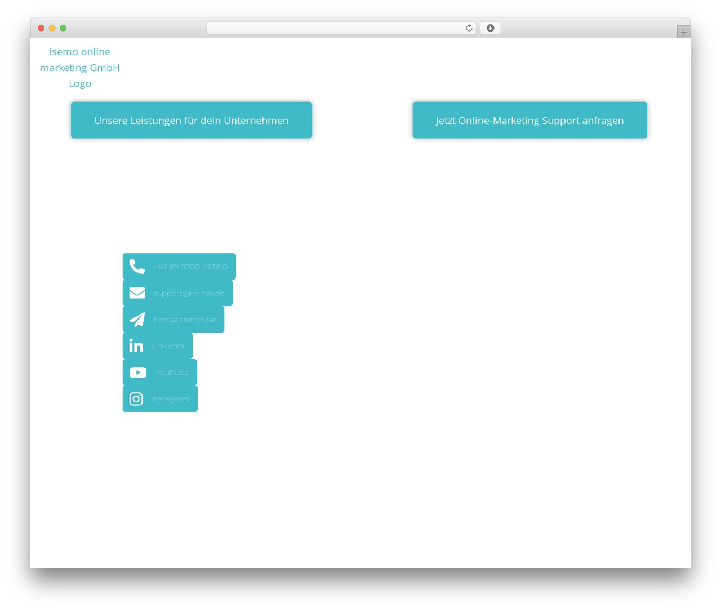721x611 pixels.
Task: Call the number +49 69 8700 4536 0
Action: point(190,267)
